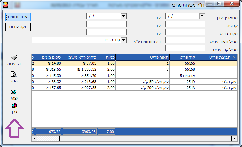This screenshot has height=147, width=242.
Task: Click the Excel export (יצוא) icon
Action: click(x=14, y=92)
